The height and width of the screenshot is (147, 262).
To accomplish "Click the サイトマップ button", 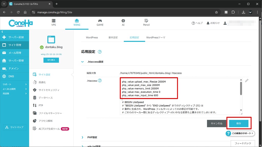I will (15, 127).
